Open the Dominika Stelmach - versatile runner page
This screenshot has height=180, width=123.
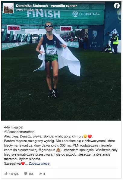[46, 6]
